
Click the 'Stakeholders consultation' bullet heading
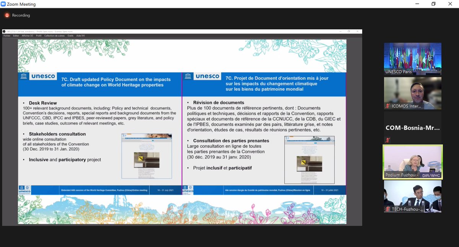pyautogui.click(x=57, y=134)
